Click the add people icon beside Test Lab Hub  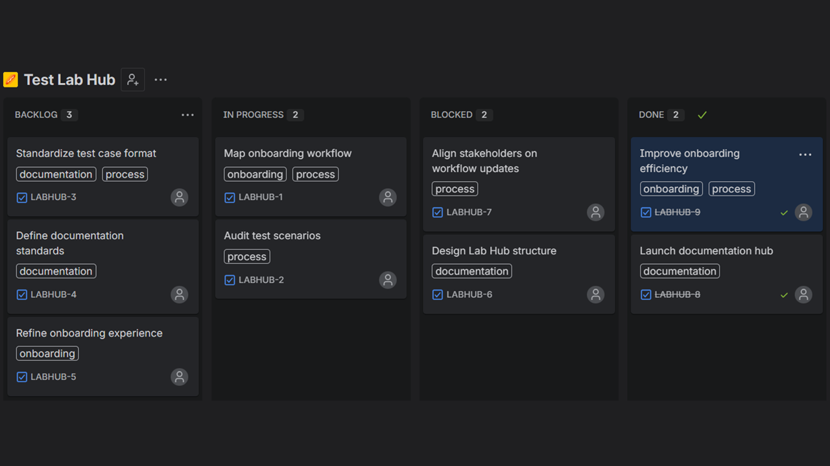click(x=133, y=80)
